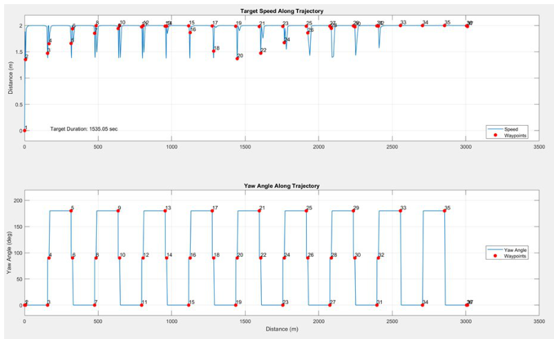Click waypoint 18 marker in the yaw plot
The image size is (554, 339).
click(x=213, y=258)
